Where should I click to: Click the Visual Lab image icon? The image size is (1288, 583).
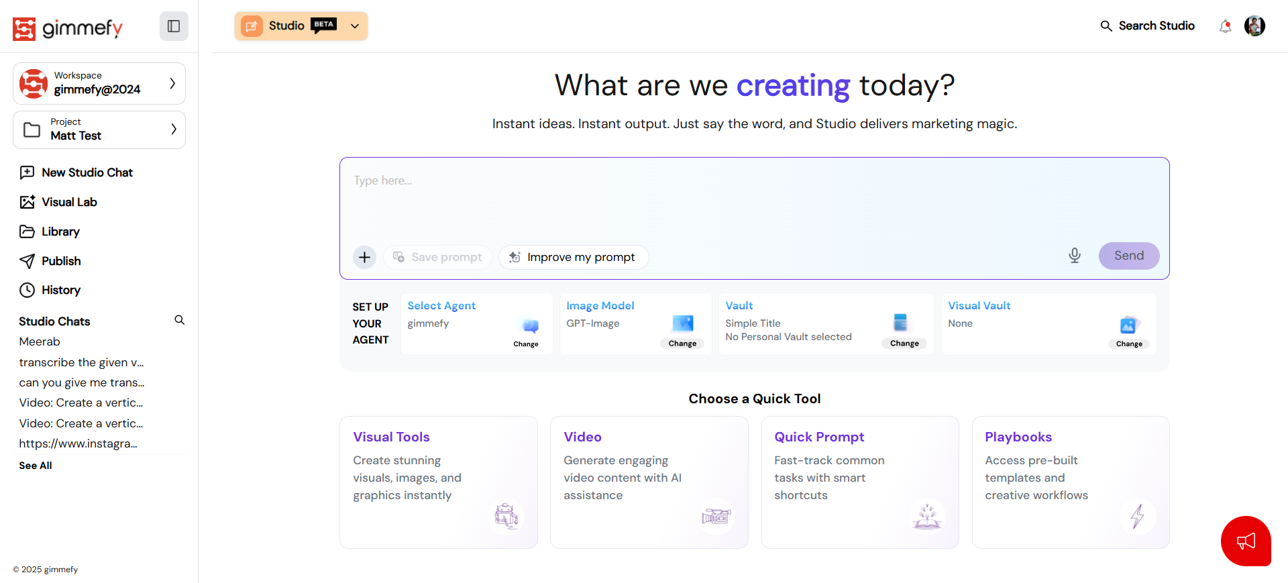pyautogui.click(x=27, y=202)
